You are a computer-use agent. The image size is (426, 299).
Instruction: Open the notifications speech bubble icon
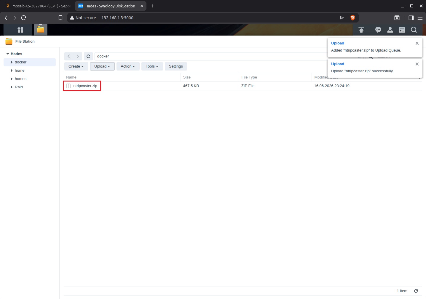[x=378, y=30]
